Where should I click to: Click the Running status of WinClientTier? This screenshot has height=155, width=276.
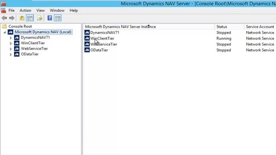(x=224, y=38)
